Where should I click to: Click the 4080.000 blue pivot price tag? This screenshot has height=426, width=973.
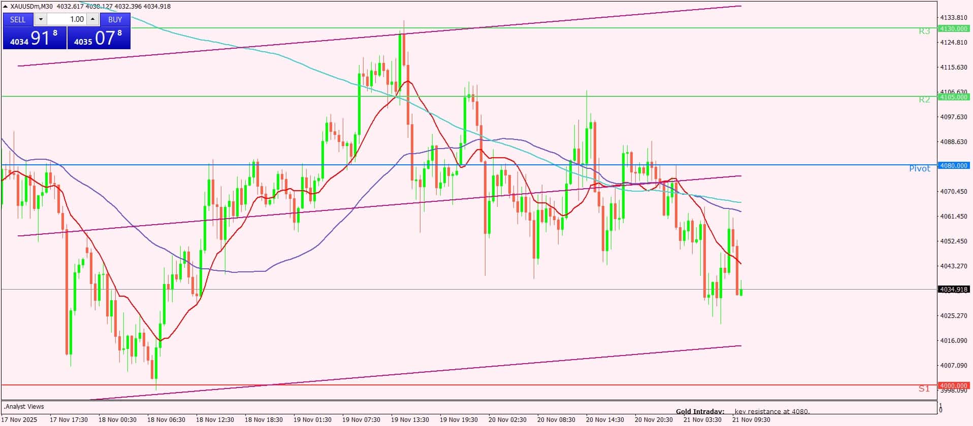coord(953,165)
